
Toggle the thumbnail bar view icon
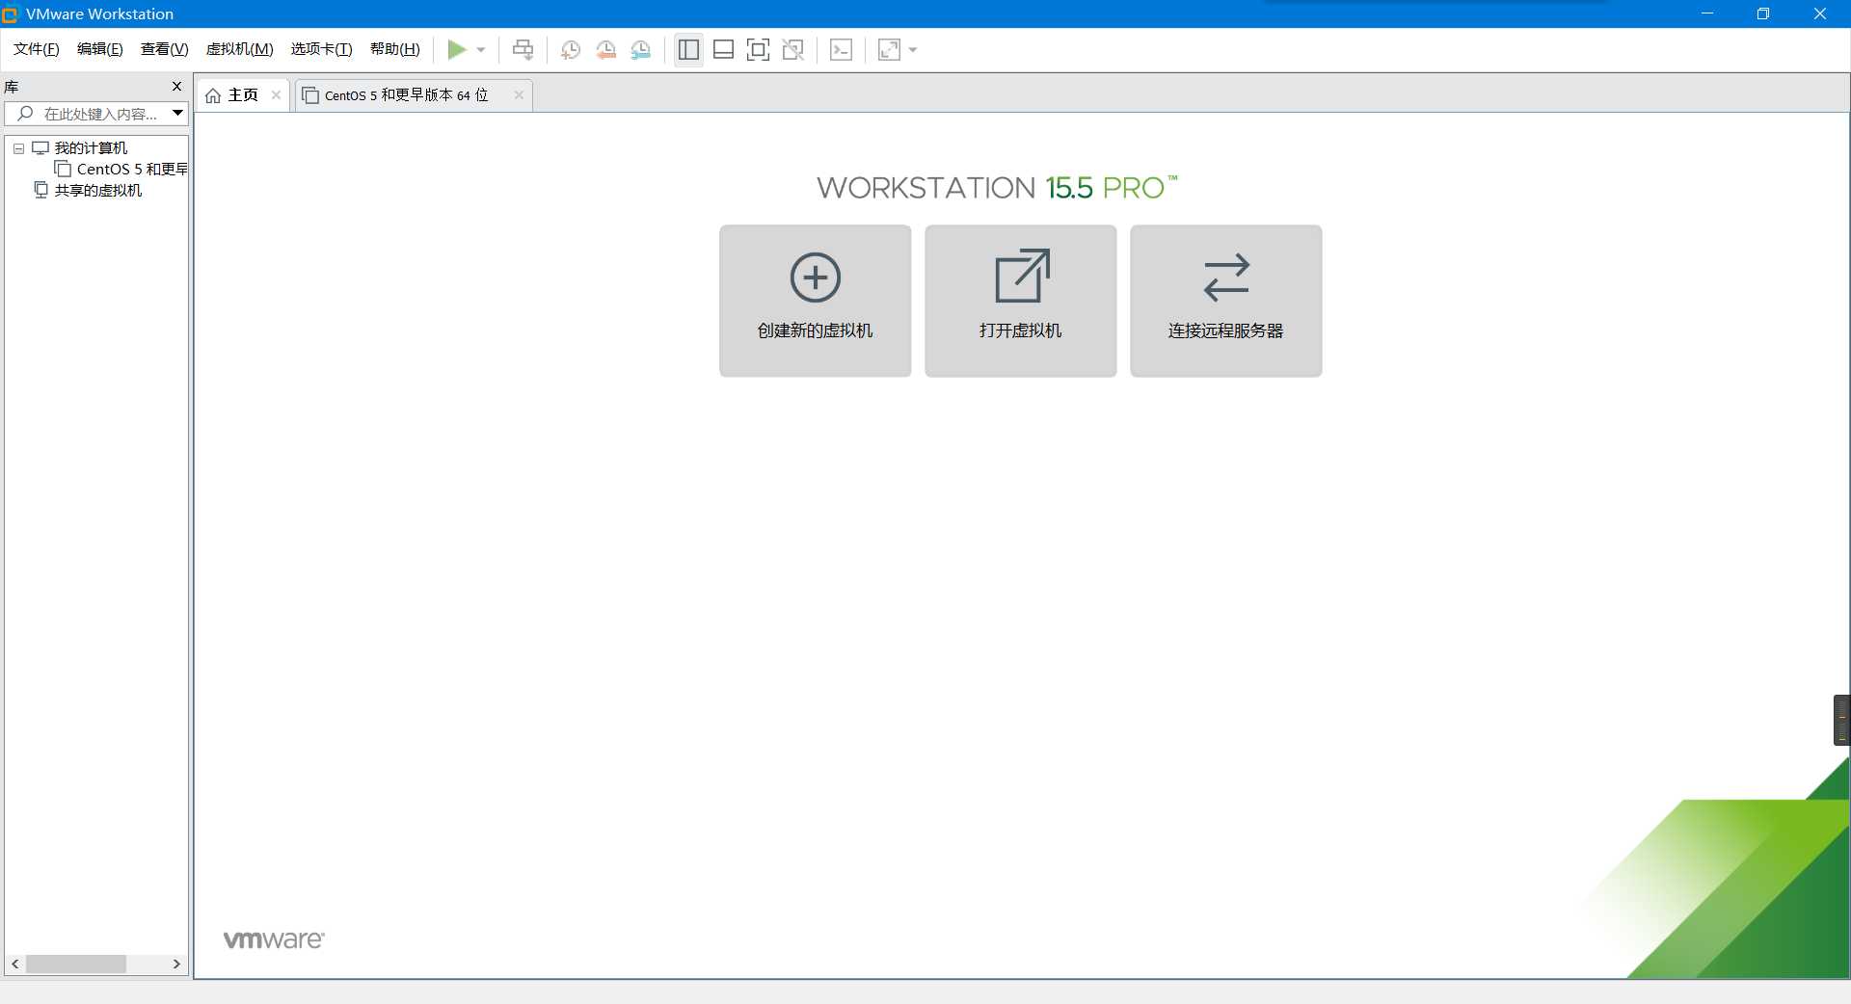coord(724,49)
